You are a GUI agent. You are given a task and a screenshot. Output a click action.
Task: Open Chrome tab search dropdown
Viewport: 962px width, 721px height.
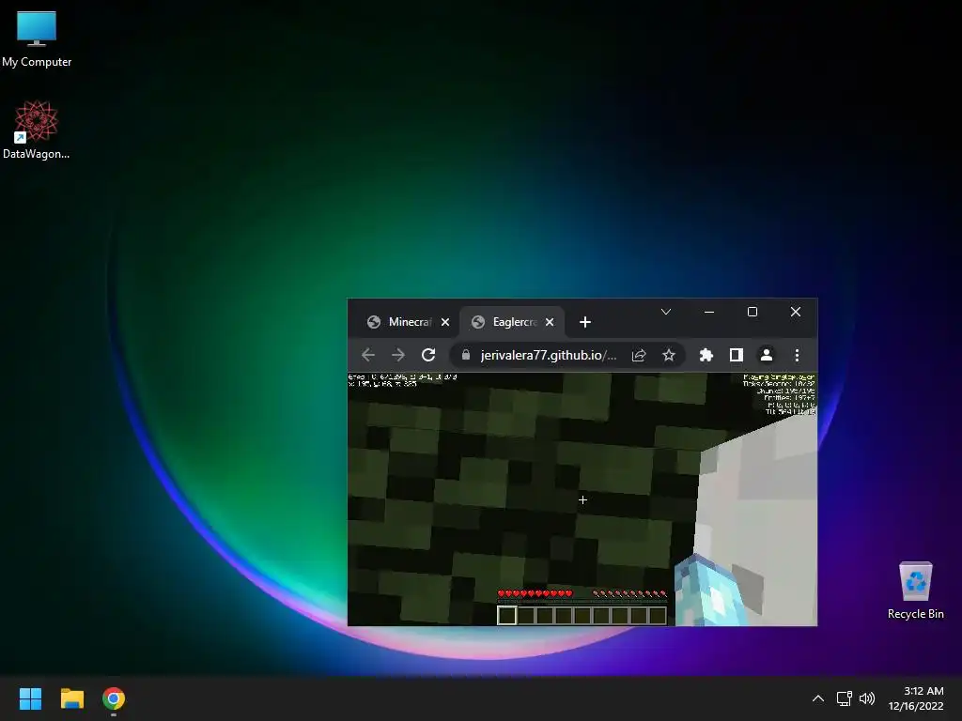pos(666,312)
